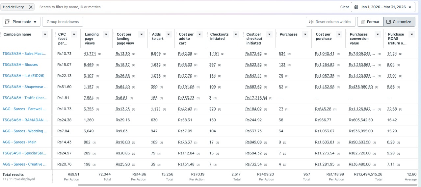This screenshot has width=421, height=187.
Task: Open Purchases conversion value column menu
Action: [377, 34]
